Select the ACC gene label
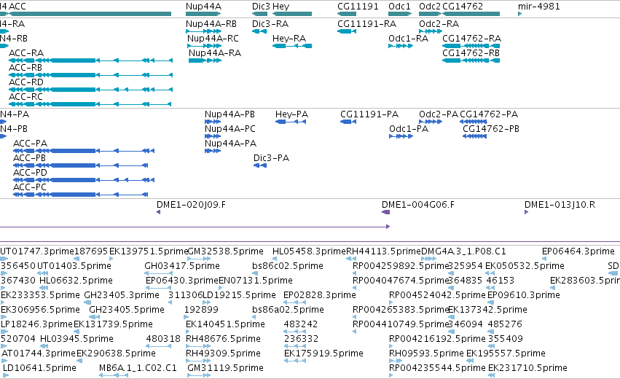This screenshot has width=620, height=379. coord(17,7)
